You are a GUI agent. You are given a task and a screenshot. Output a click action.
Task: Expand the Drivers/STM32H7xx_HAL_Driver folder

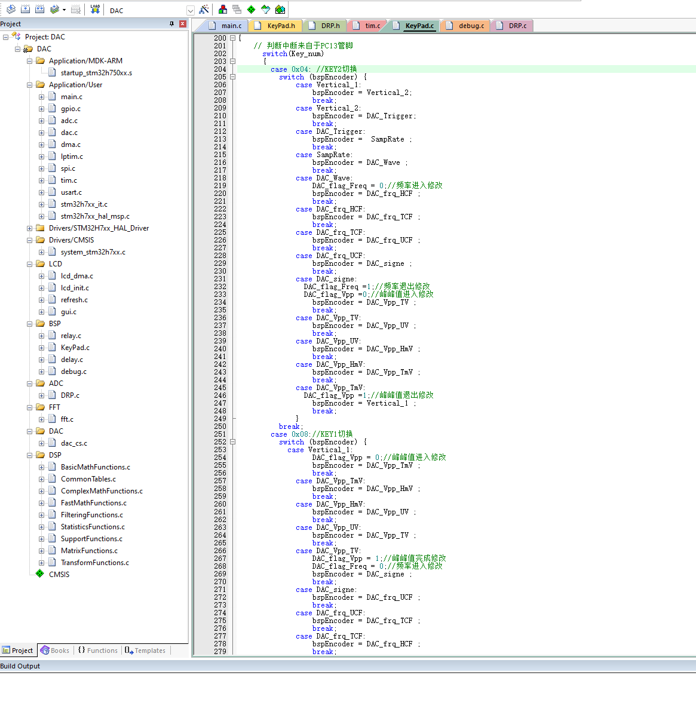pos(29,228)
